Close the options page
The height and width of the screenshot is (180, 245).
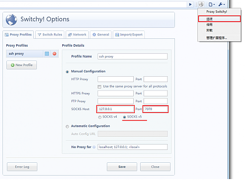[x=155, y=167]
